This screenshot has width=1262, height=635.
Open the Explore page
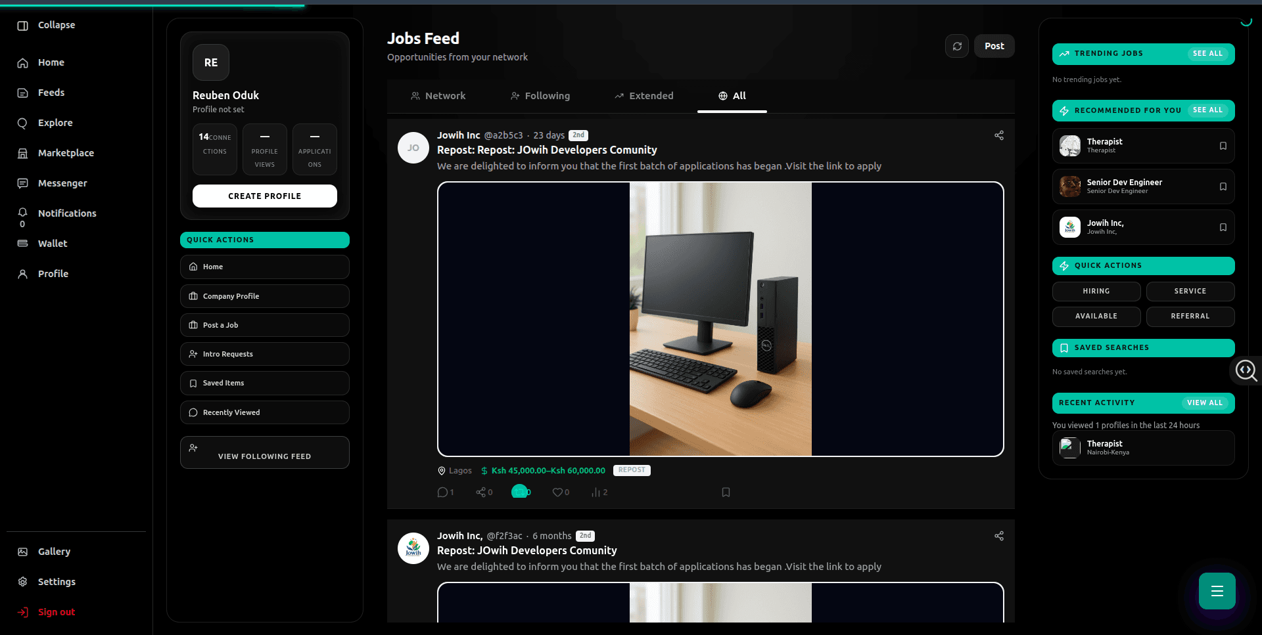(45, 123)
